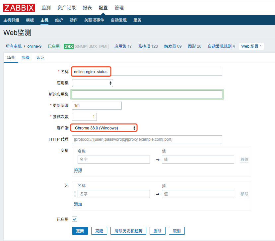Image resolution: width=275 pixels, height=241 pixels.
Task: Open the 资产记录 top menu
Action: pyautogui.click(x=67, y=8)
